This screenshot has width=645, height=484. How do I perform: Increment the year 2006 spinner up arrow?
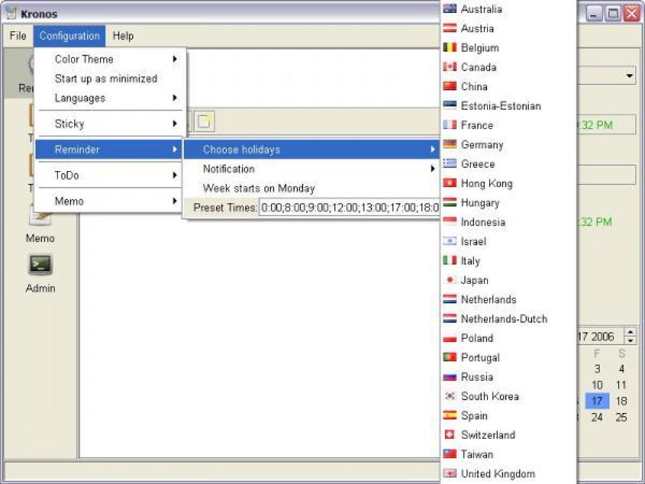click(x=630, y=332)
